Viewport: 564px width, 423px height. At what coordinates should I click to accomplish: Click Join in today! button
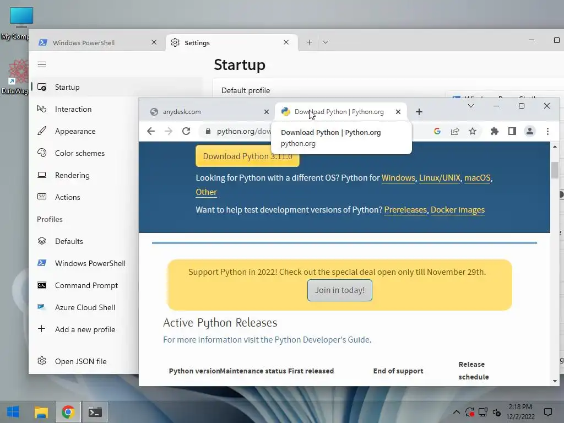339,290
